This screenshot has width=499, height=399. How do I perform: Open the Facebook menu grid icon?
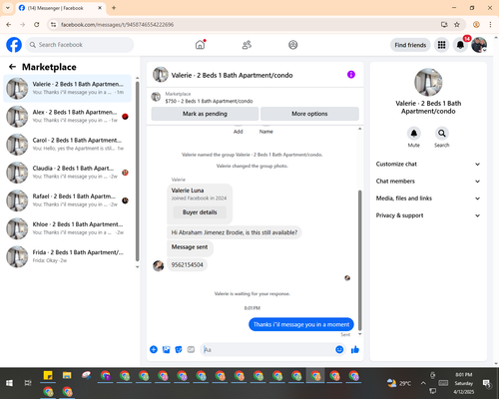[x=441, y=45]
